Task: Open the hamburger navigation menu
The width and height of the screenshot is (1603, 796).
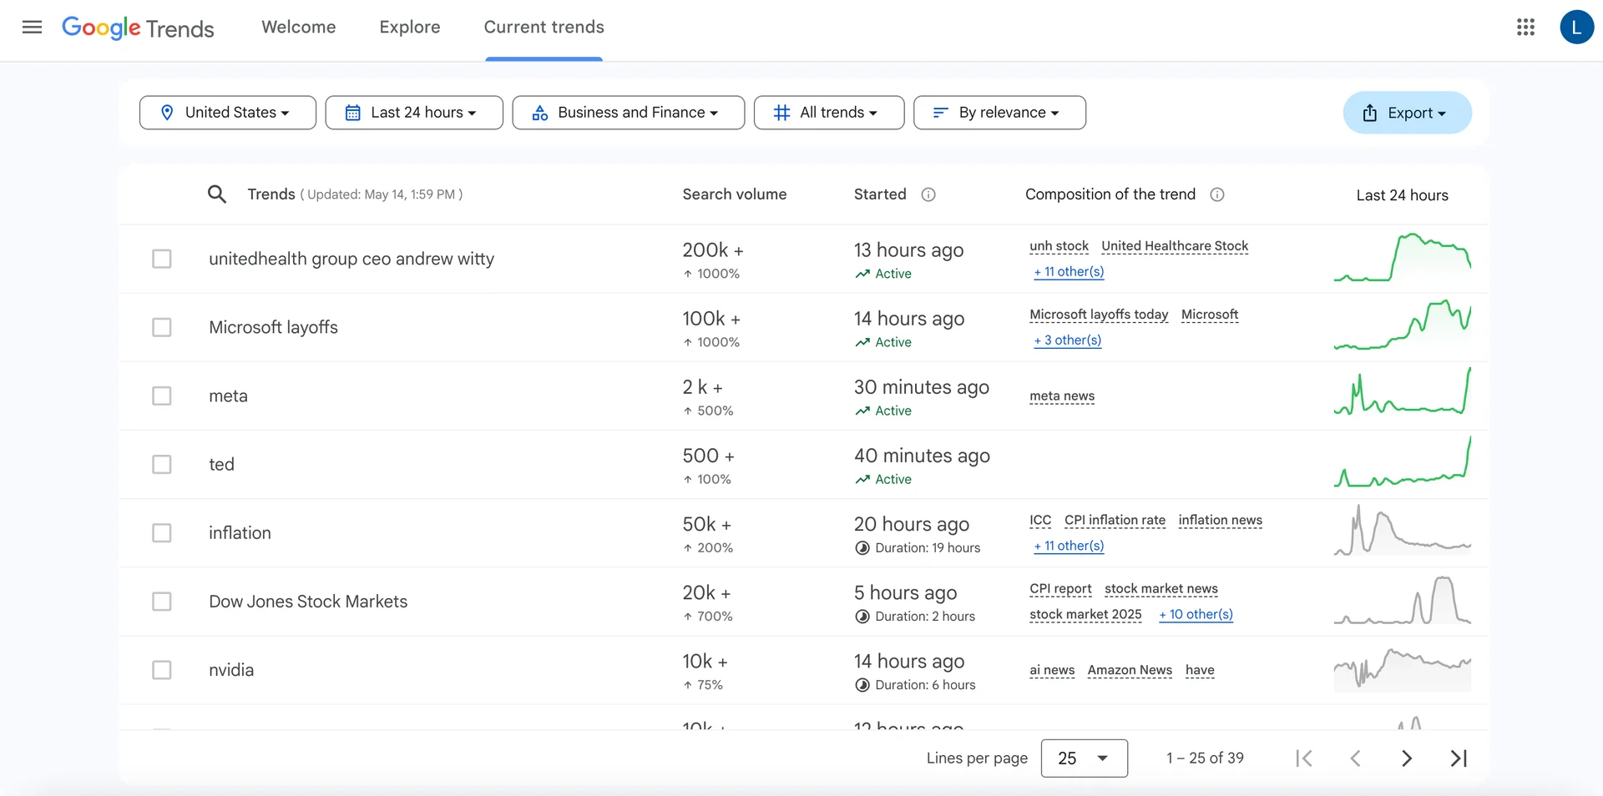Action: (32, 27)
